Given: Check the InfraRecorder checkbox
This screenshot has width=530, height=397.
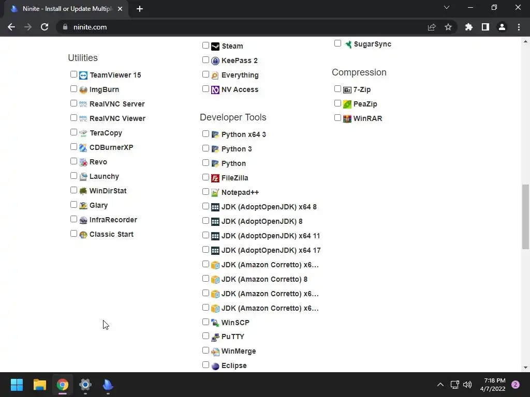Looking at the screenshot, I should click(x=73, y=219).
